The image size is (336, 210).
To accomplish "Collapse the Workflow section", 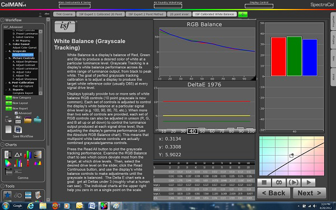I will click(x=2, y=20).
